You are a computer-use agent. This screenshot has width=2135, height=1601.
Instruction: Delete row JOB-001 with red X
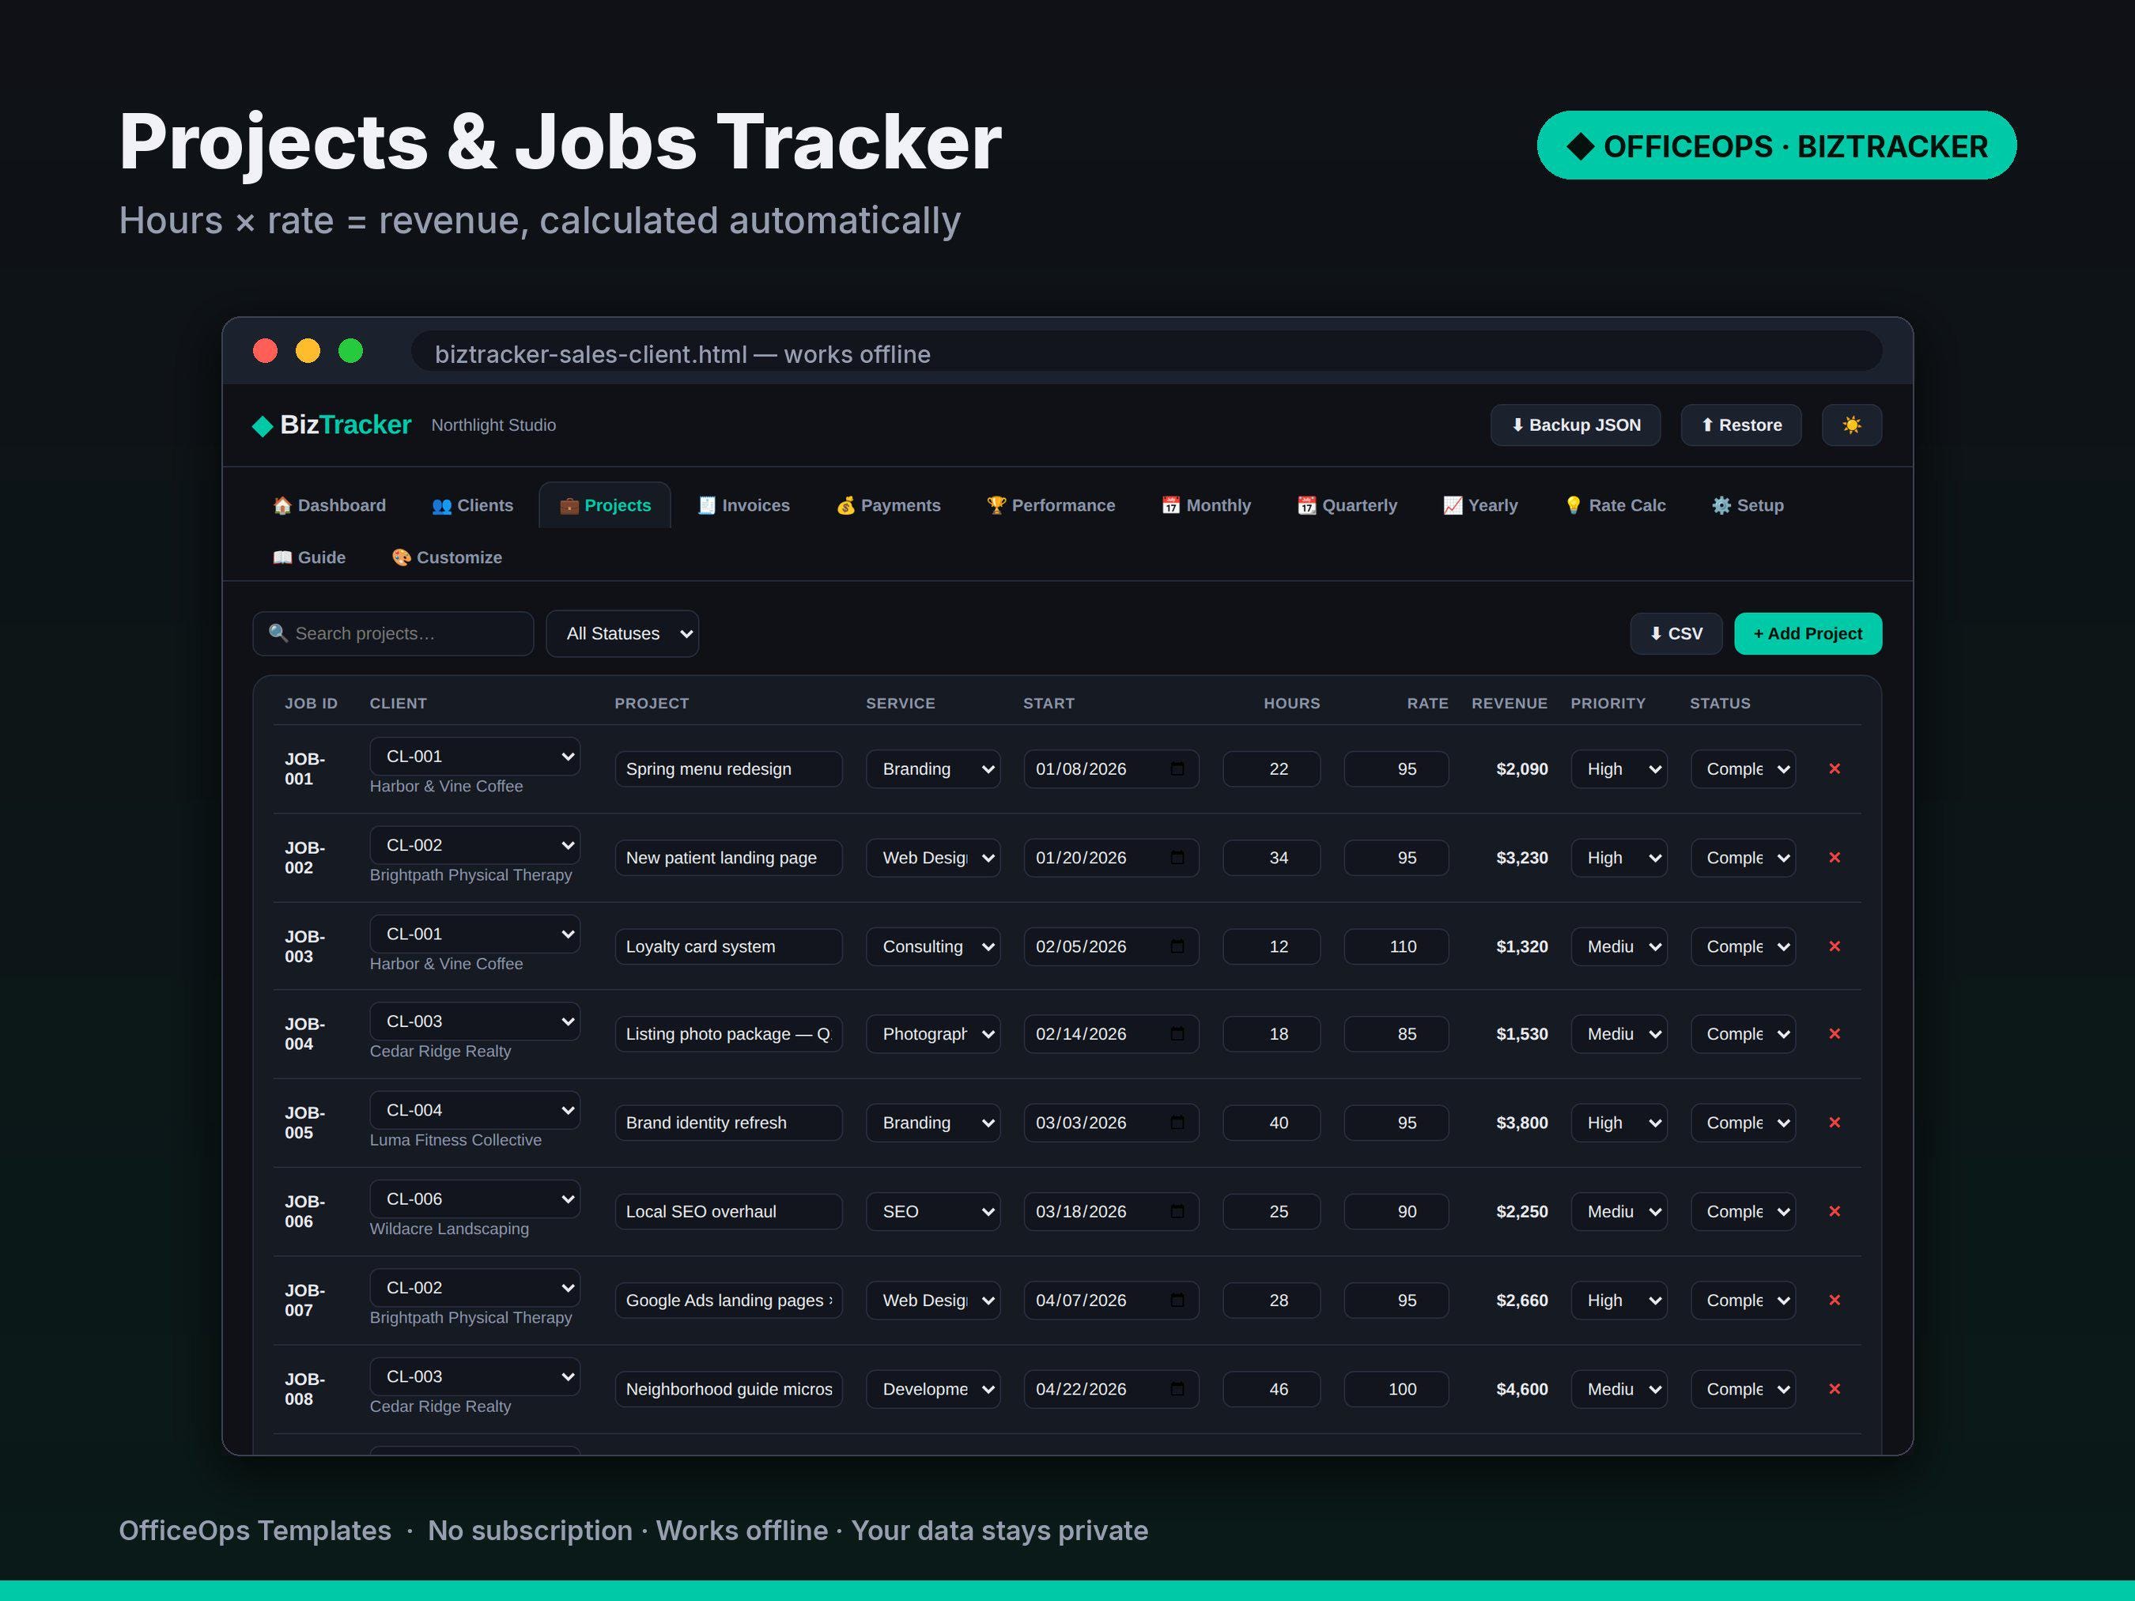point(1834,769)
